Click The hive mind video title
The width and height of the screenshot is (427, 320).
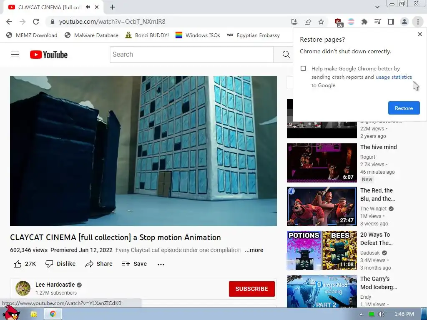click(379, 147)
